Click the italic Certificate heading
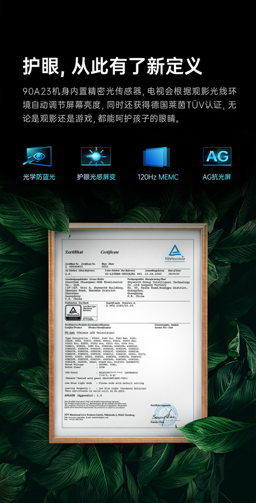256x503 pixels. [110, 252]
